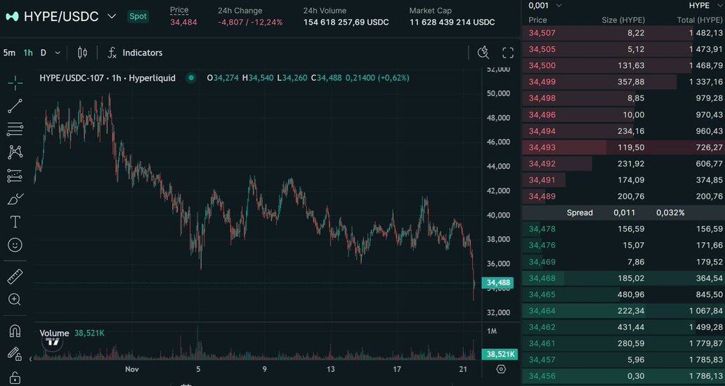Click the zoom in tool
Screen dimensions: 725x386
[x=15, y=300]
